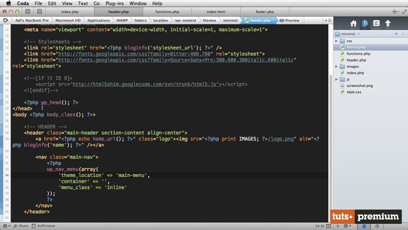Select the css folder row

(x=371, y=41)
